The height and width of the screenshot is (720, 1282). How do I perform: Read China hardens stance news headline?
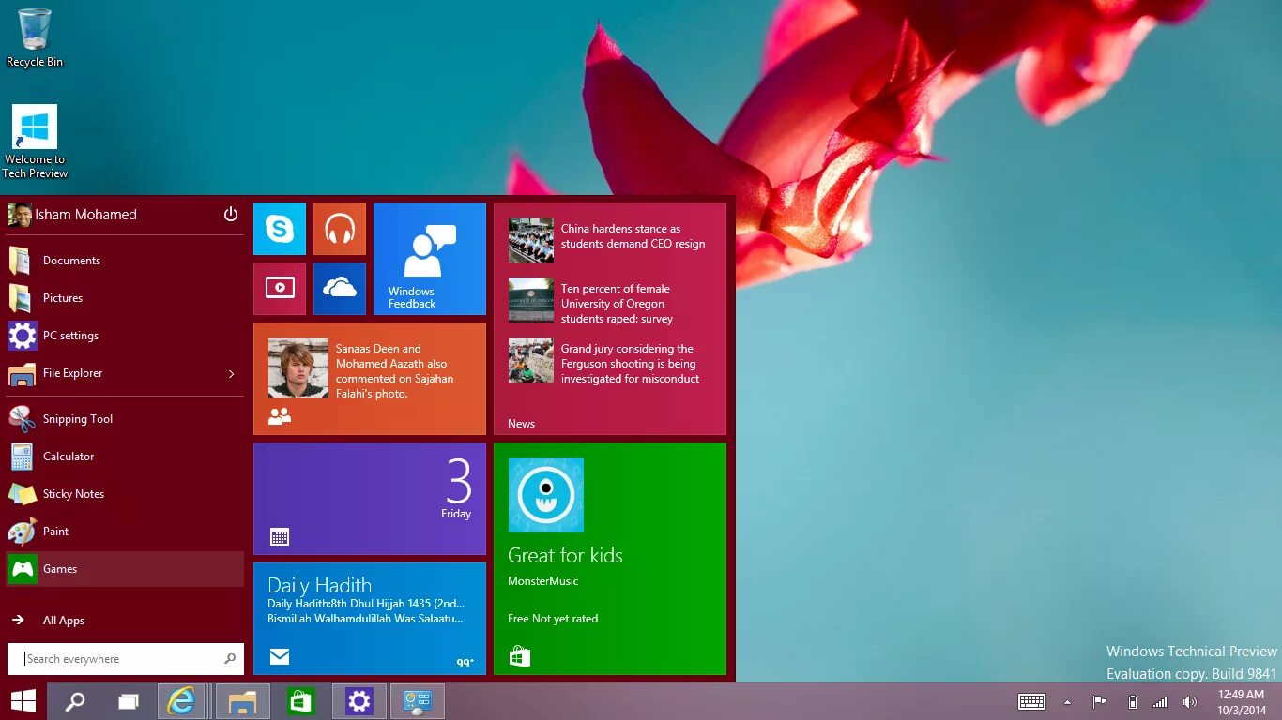point(633,236)
